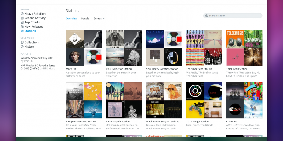Open Your Heavy Rotation Station artwork
The width and height of the screenshot is (283, 141).
pos(164,48)
